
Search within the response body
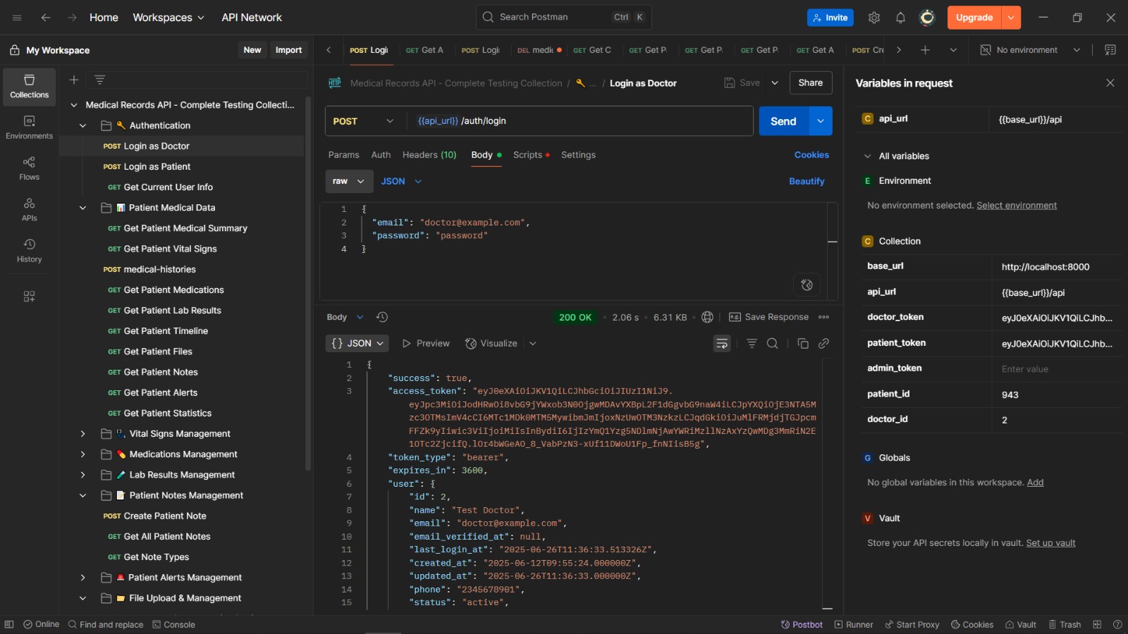pyautogui.click(x=773, y=343)
